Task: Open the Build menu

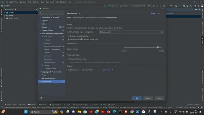Action: (x=42, y=2)
